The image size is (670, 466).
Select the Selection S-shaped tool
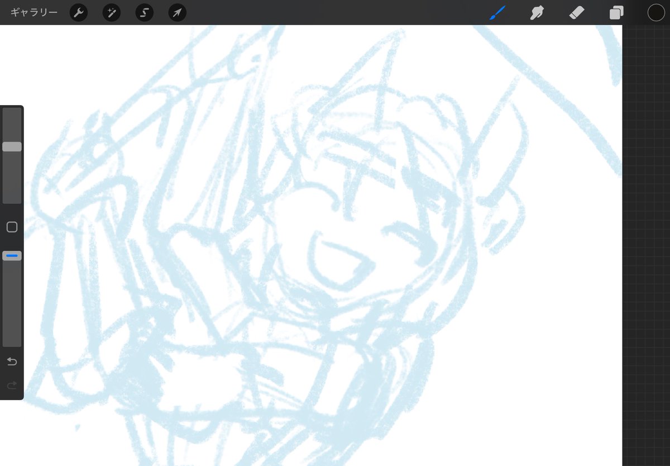(145, 13)
